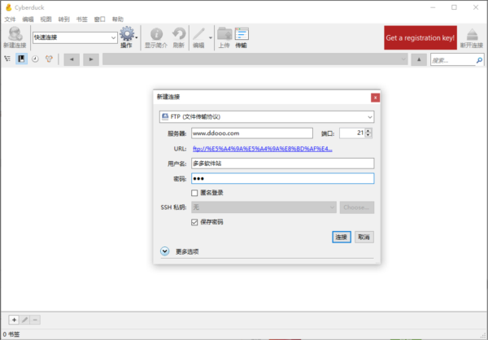
Task: Open the path dropdown in navigation bar
Action: tap(403, 59)
